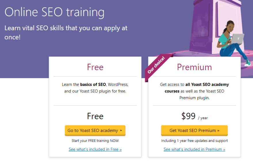
Task: Open "See what's included in Premium" link
Action: (x=194, y=149)
